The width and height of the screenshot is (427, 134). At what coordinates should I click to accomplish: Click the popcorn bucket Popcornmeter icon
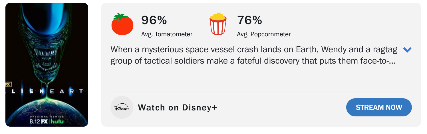coord(218,24)
